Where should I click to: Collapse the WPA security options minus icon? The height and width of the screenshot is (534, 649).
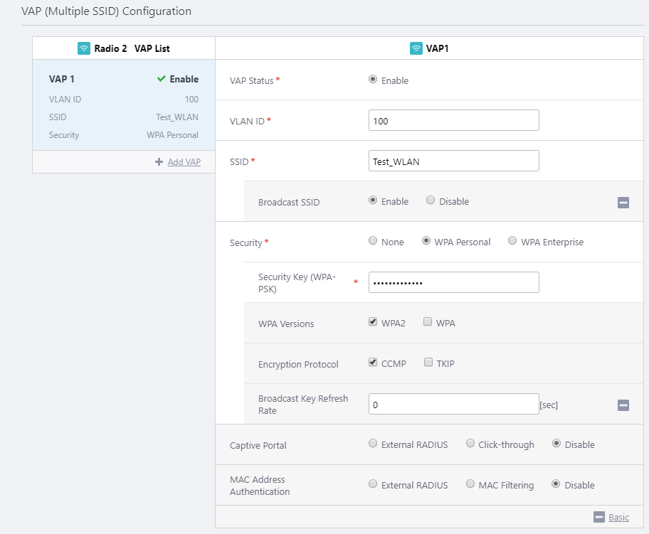click(x=623, y=405)
